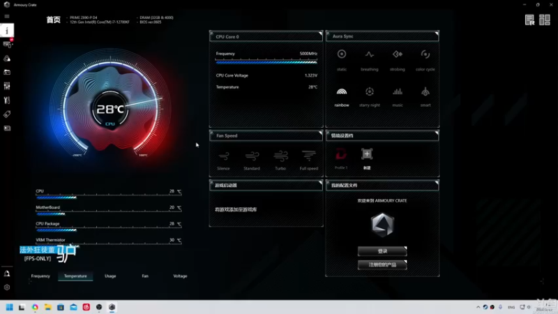Open the Devices icon with red badge
This screenshot has width=558, height=314.
click(8, 44)
